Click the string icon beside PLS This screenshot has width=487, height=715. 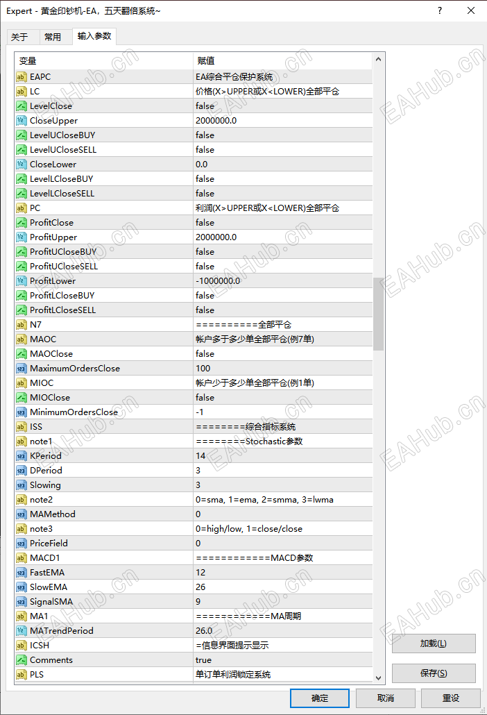click(x=22, y=675)
